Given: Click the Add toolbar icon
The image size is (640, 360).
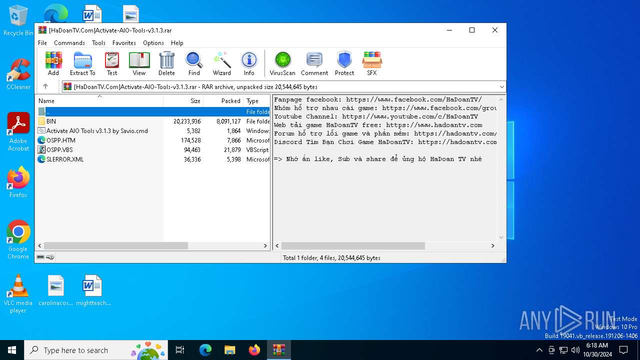Looking at the screenshot, I should click(x=53, y=63).
